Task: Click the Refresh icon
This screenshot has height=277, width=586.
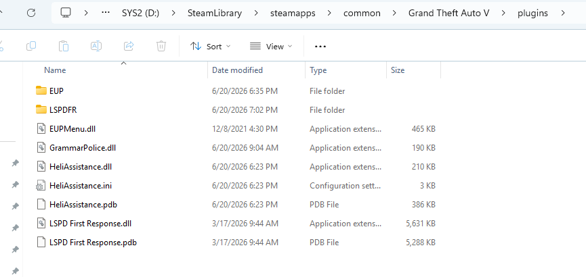Action: (x=31, y=13)
